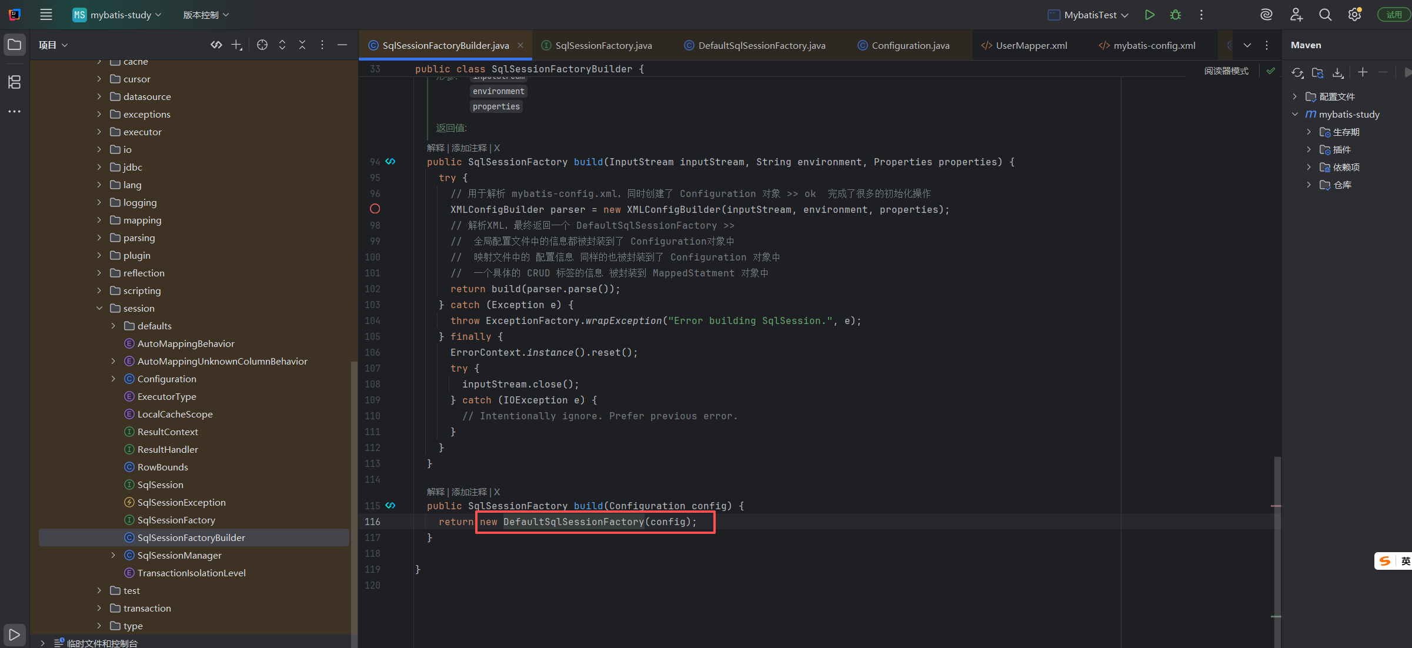Switch to DefaultSqlSessionFactory.java tab
This screenshot has height=648, width=1412.
[761, 45]
